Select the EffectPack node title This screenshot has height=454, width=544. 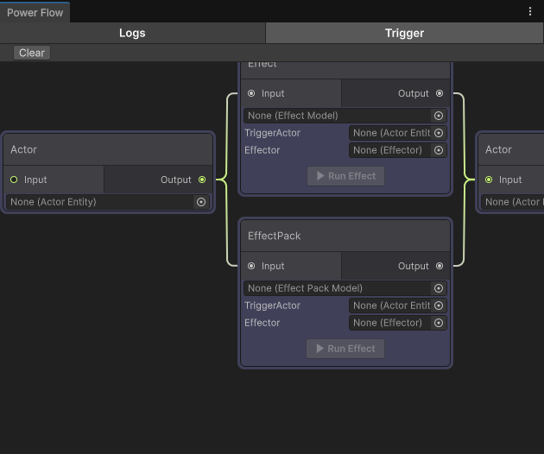tap(274, 236)
